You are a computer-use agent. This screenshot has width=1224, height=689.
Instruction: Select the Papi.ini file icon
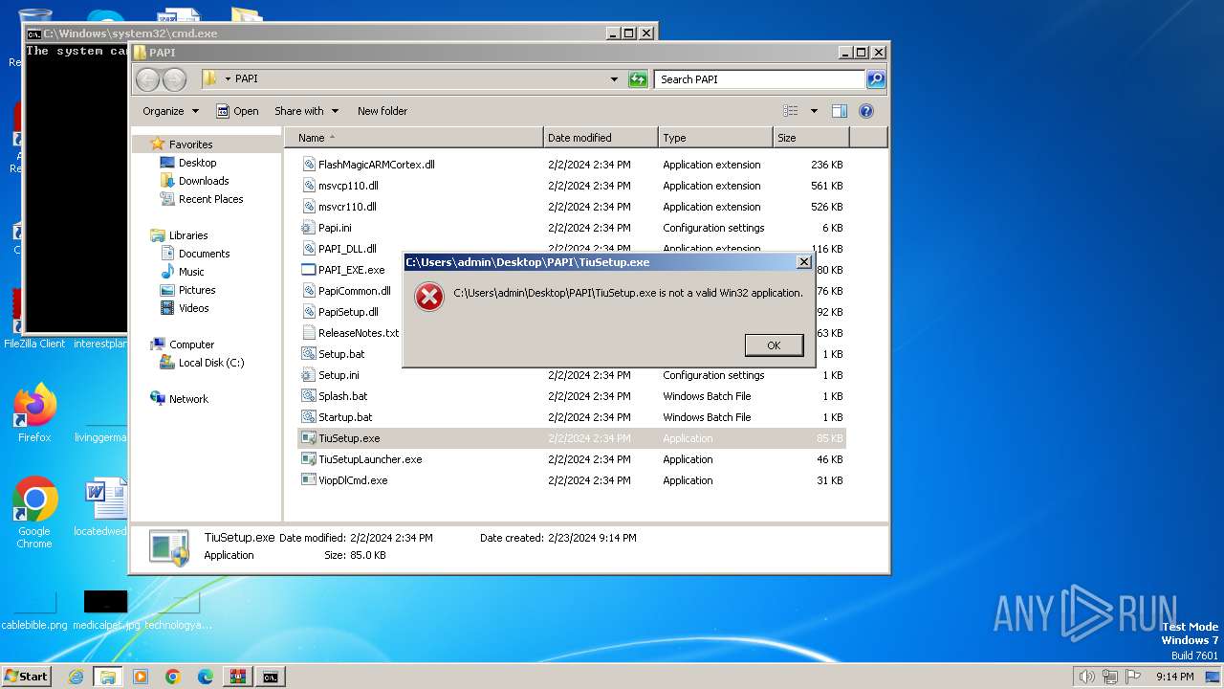(309, 228)
